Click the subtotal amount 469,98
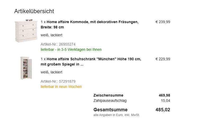Image resolution: width=224 pixels, height=120 pixels. tap(164, 96)
